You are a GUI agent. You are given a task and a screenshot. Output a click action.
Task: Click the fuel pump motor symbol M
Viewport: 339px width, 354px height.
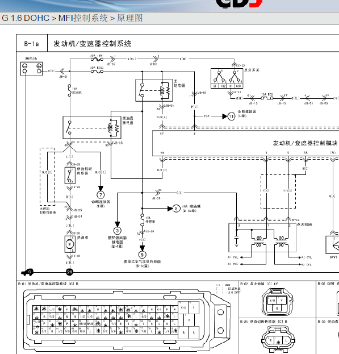point(70,244)
